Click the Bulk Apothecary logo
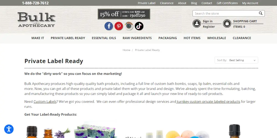This screenshot has height=138, width=277. point(36,20)
